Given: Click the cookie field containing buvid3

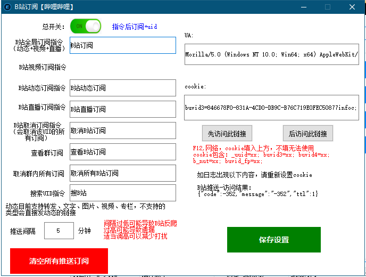Looking at the screenshot, I should point(271,108).
